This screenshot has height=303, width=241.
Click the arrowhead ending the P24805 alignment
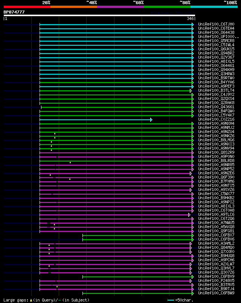coord(191,281)
